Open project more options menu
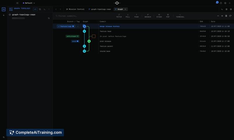Viewport: 234px width, 140px height. click(x=49, y=9)
